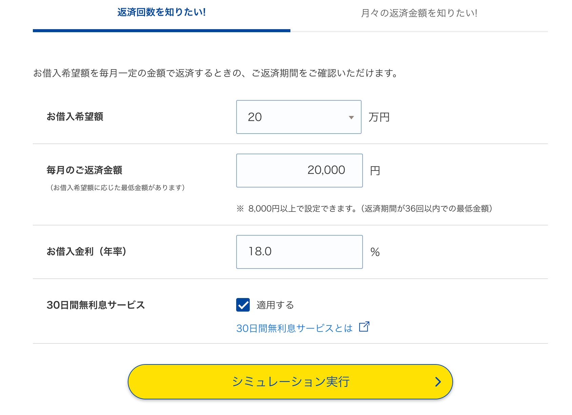Click the external link icon beside 30日間無利息サービスとは
Image resolution: width=572 pixels, height=415 pixels.
point(364,327)
